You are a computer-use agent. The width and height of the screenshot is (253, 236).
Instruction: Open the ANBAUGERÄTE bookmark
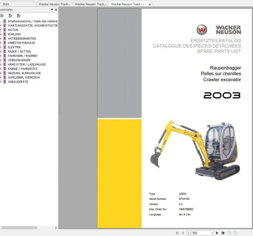[18, 82]
